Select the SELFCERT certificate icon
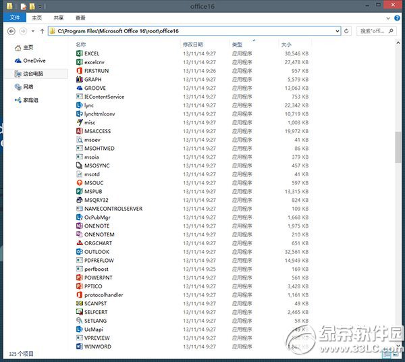Screen dimensions: 405x362 coord(79,312)
